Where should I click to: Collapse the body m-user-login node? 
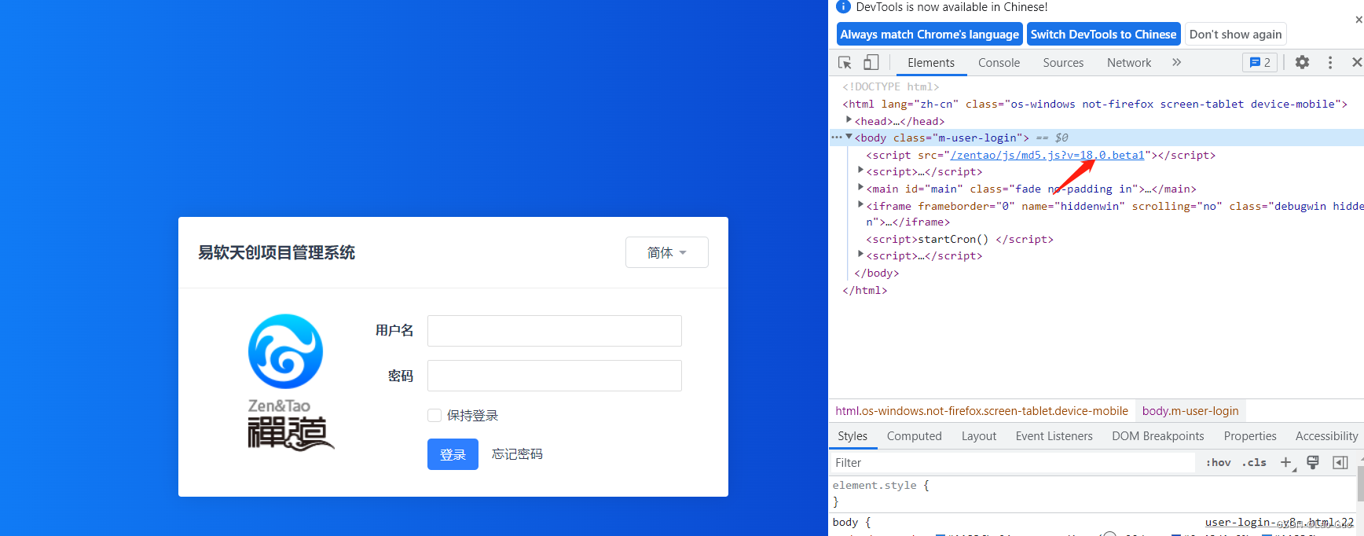(849, 138)
